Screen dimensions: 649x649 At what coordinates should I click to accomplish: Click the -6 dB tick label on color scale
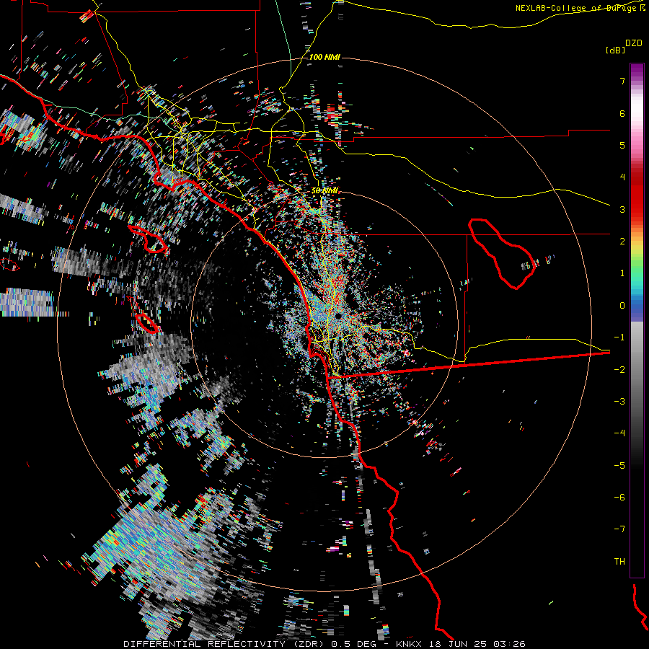tap(619, 498)
